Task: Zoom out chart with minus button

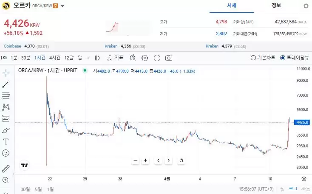Action: click(136, 160)
